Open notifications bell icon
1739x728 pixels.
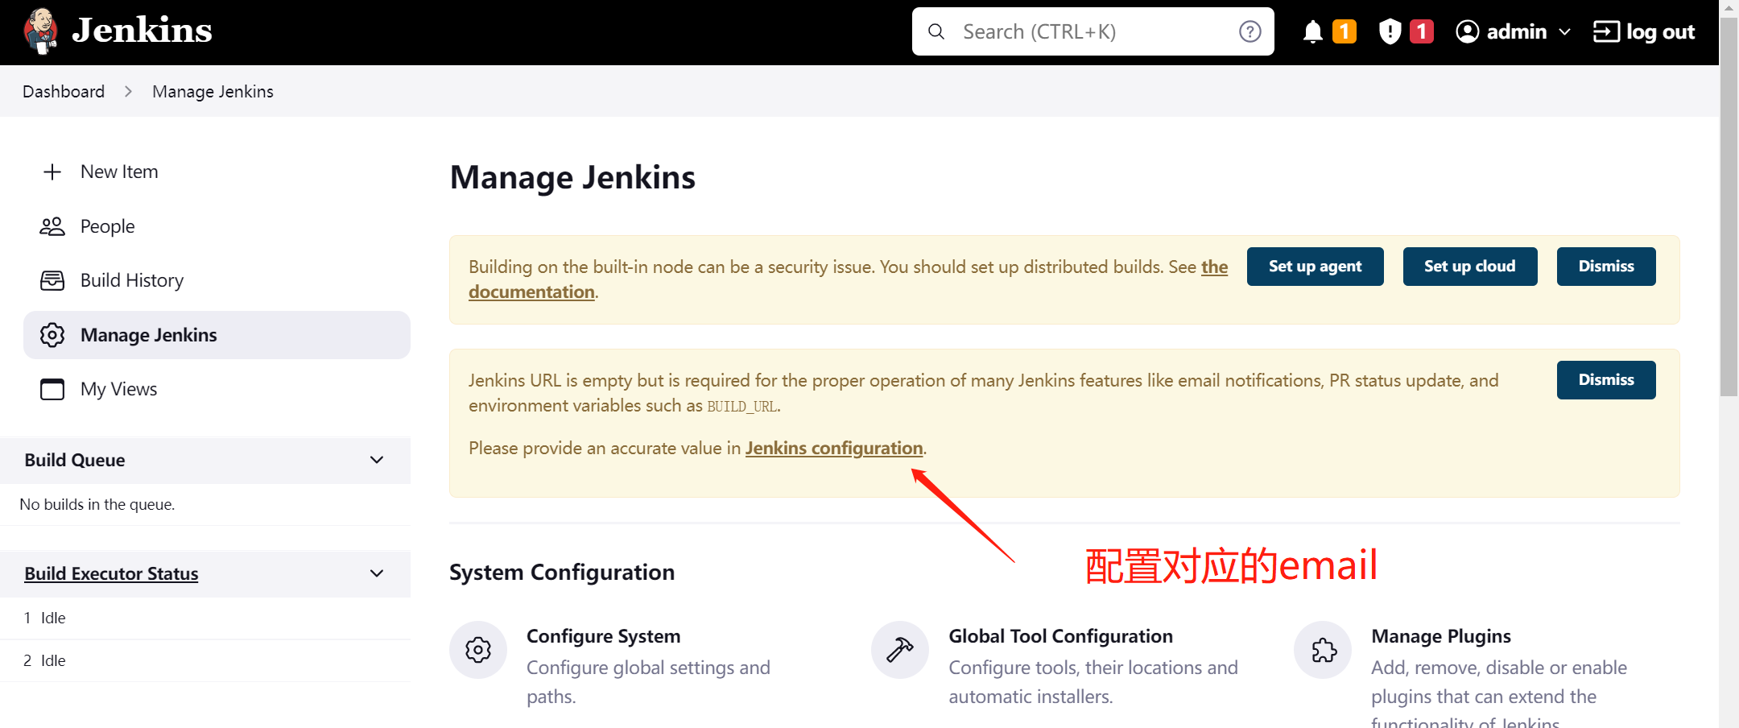pyautogui.click(x=1312, y=31)
